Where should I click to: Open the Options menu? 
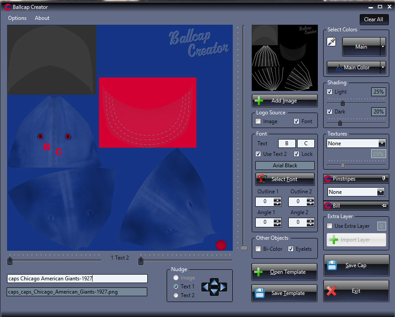point(17,18)
